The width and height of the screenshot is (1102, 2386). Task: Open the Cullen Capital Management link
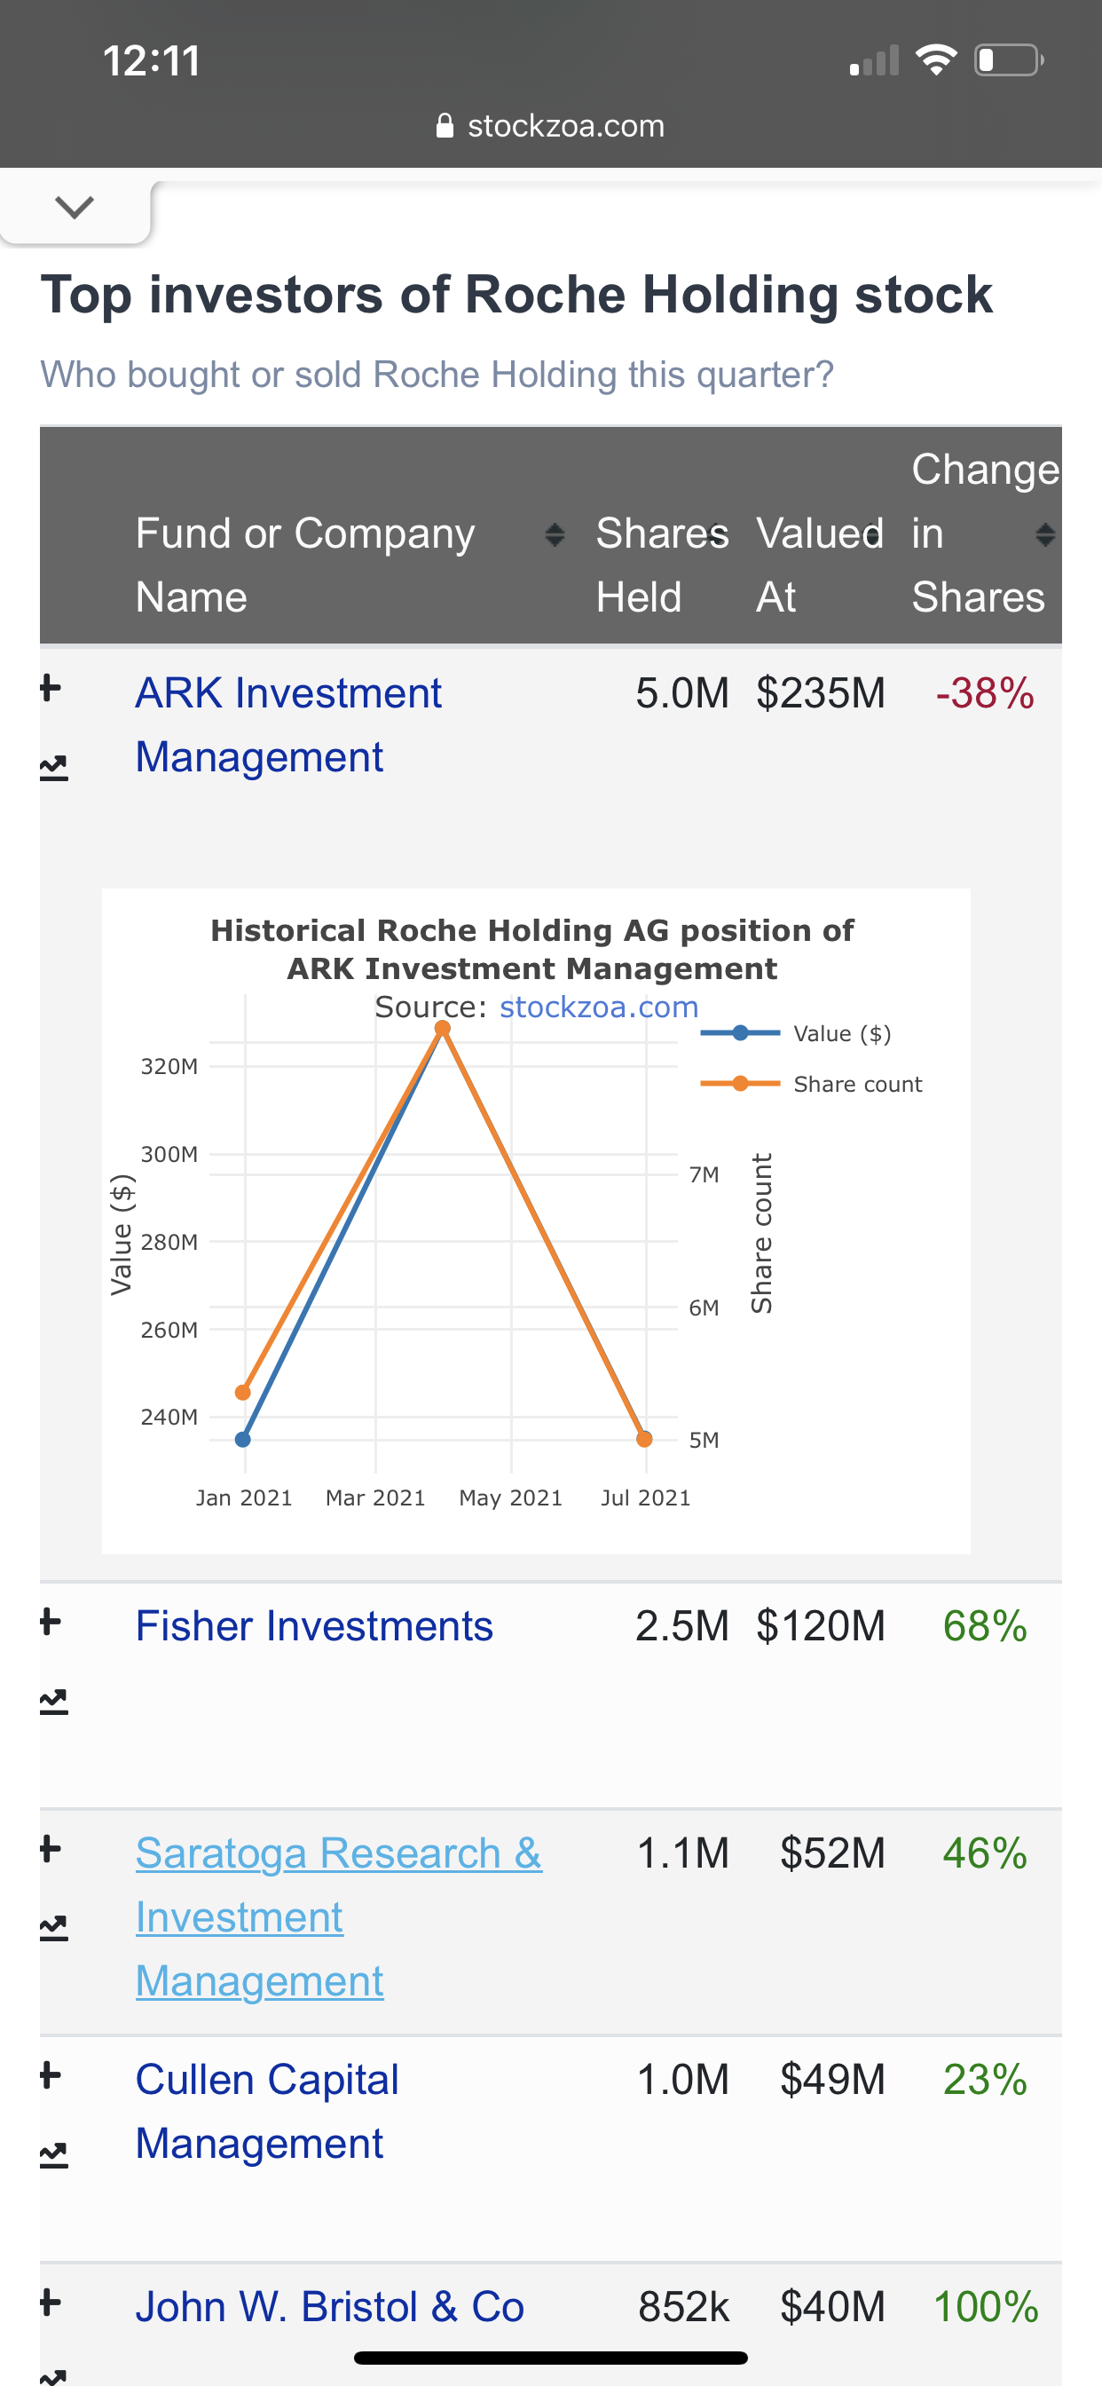[267, 2112]
